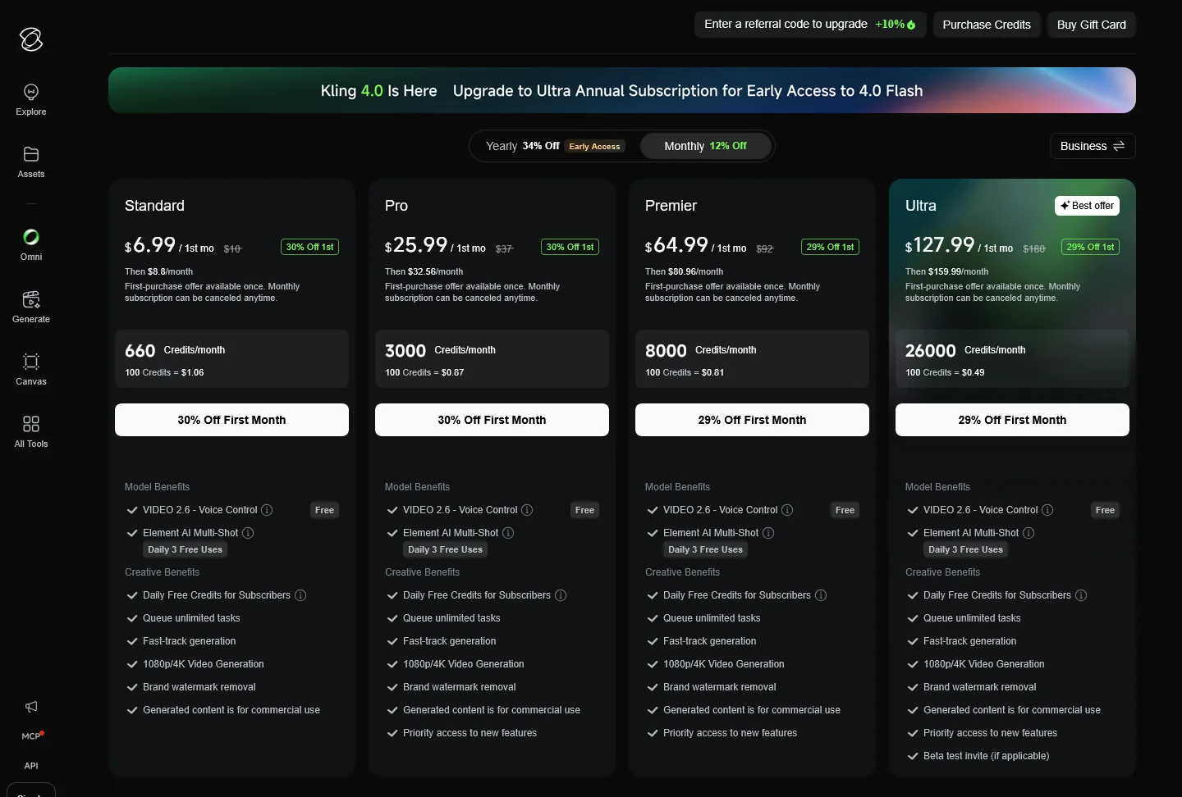Open the Kling 4.0 Is Here banner

[622, 90]
